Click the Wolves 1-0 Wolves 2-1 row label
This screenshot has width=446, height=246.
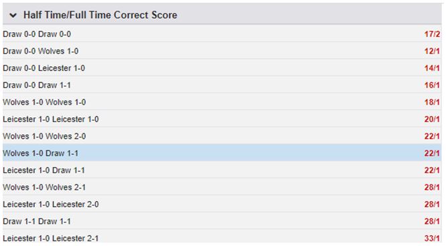pyautogui.click(x=44, y=187)
